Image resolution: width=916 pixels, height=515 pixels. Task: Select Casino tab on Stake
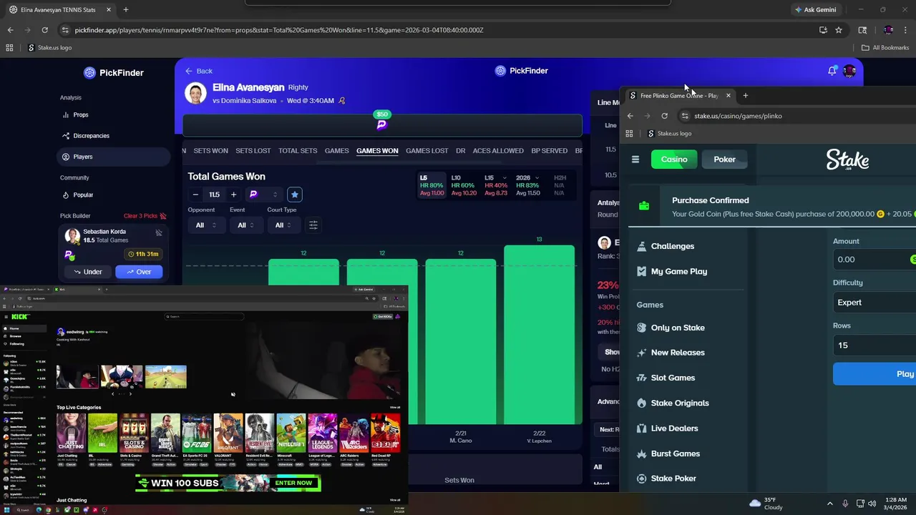674,160
